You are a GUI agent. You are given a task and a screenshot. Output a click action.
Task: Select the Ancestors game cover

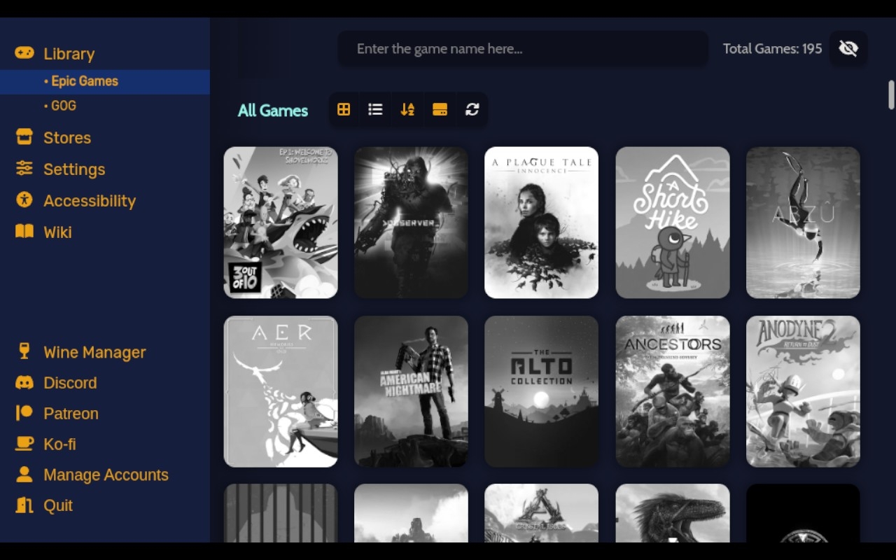tap(673, 391)
